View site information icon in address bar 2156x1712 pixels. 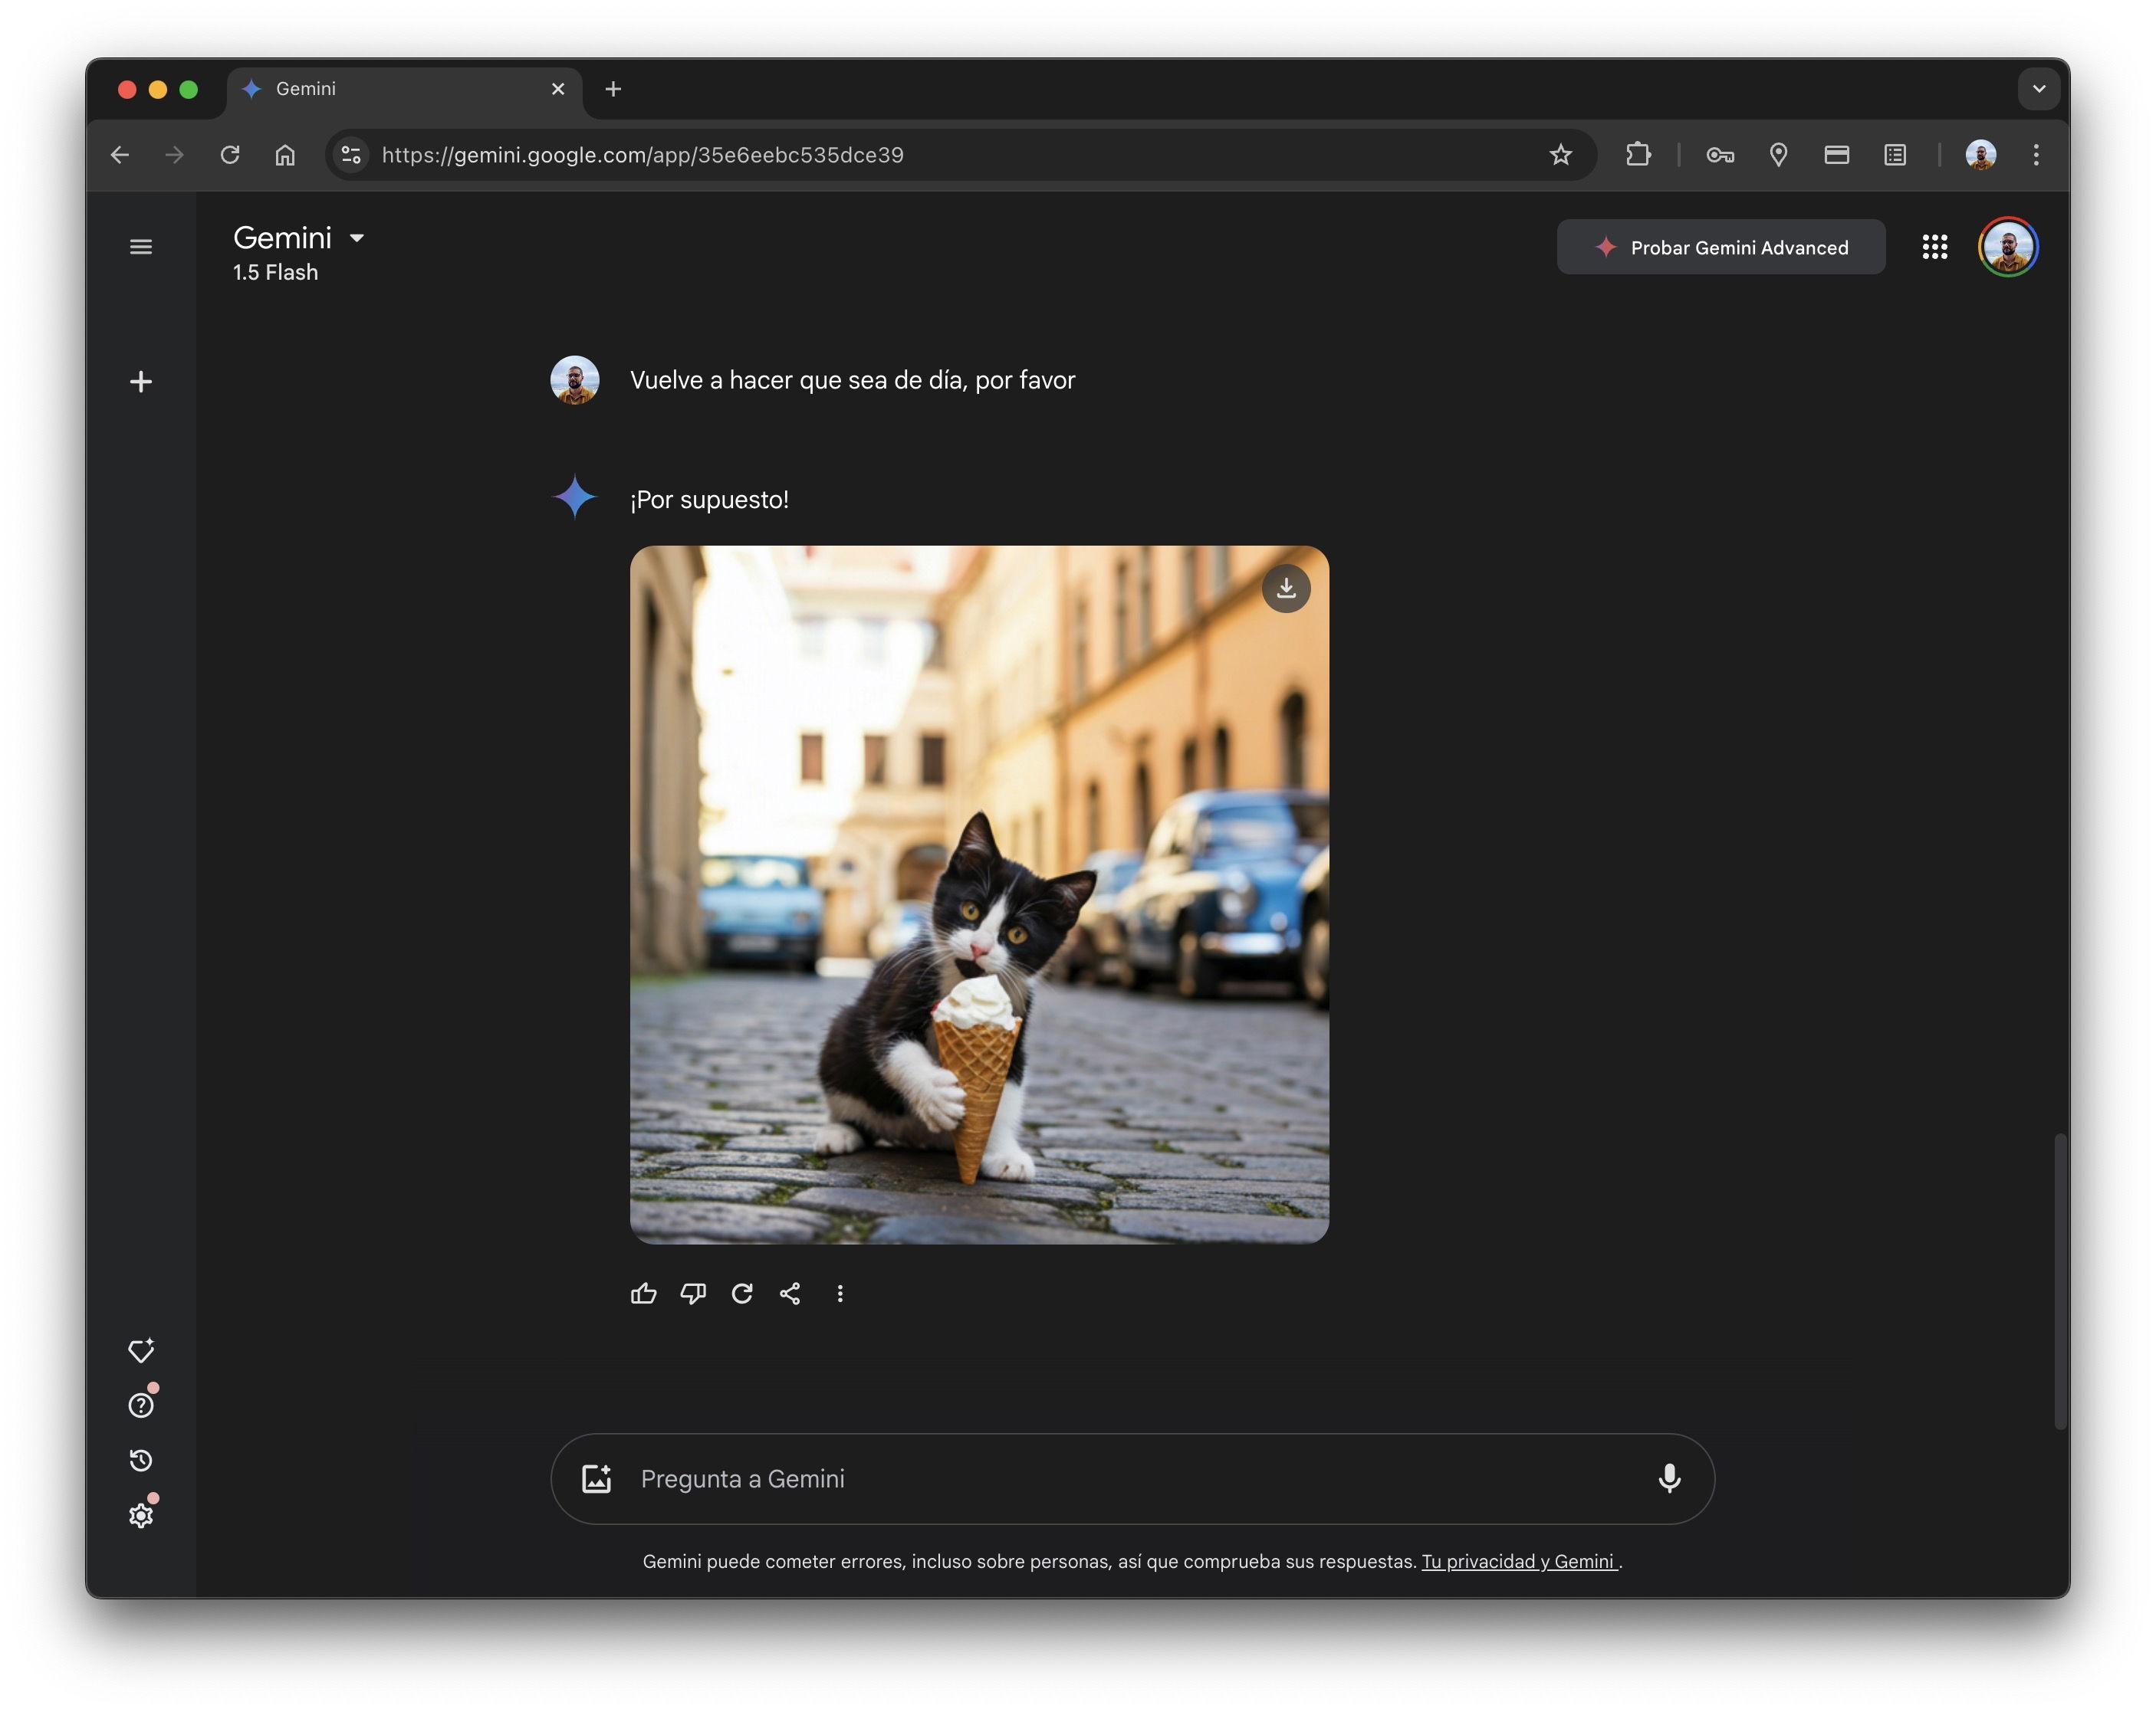[351, 155]
